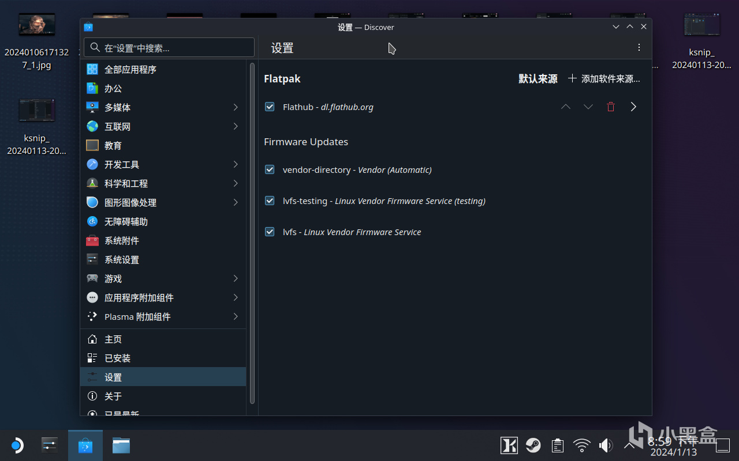This screenshot has height=461, width=739.
Task: Open the clipboard tray icon
Action: 557,445
